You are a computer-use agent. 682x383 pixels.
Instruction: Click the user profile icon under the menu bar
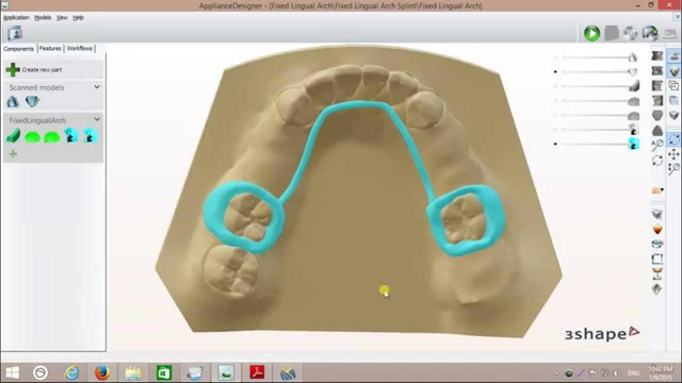coord(15,33)
